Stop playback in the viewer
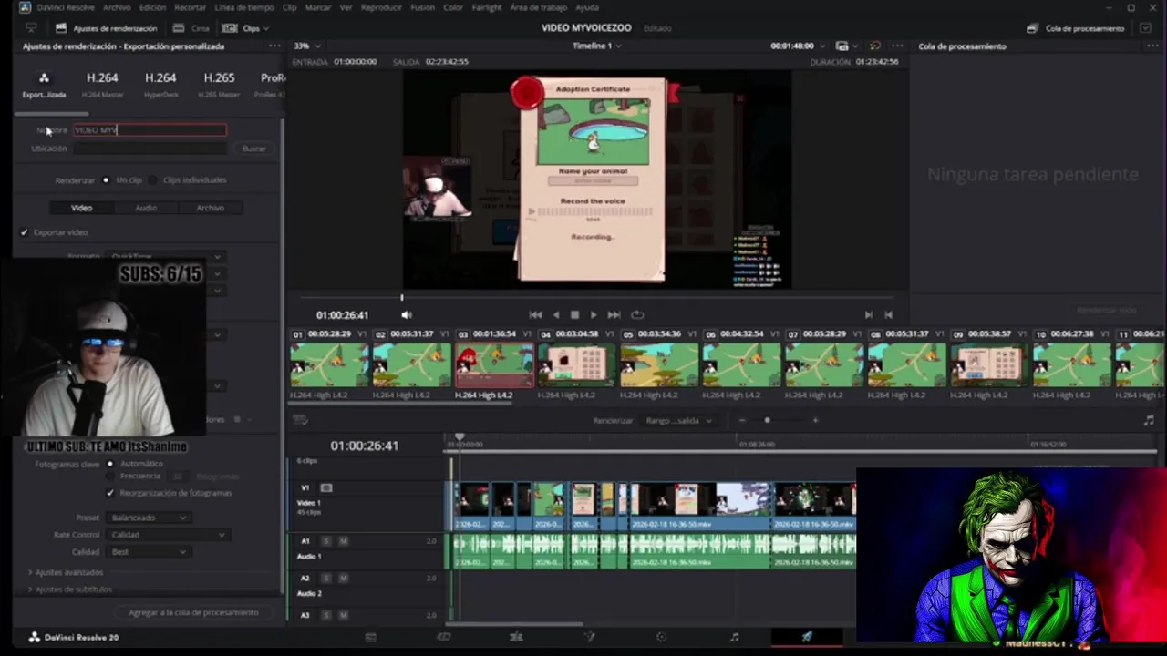 pos(574,314)
